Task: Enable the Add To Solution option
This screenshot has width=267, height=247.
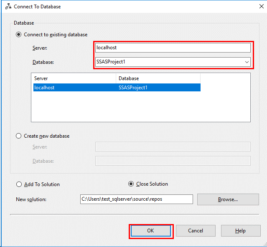Action: click(x=19, y=184)
